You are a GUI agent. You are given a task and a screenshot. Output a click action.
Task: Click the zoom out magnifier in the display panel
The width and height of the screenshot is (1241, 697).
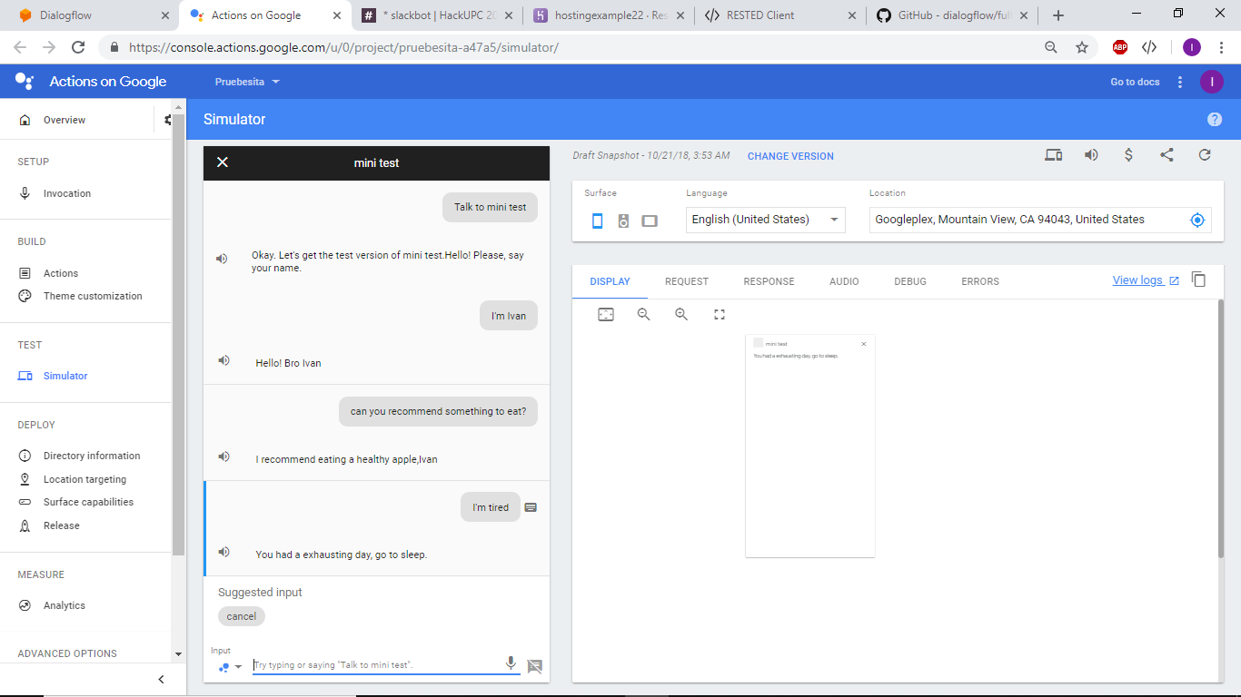tap(643, 314)
